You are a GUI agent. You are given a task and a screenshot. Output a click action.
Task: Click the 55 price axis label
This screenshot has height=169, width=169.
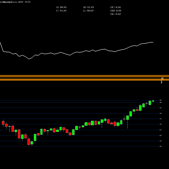[161, 141]
